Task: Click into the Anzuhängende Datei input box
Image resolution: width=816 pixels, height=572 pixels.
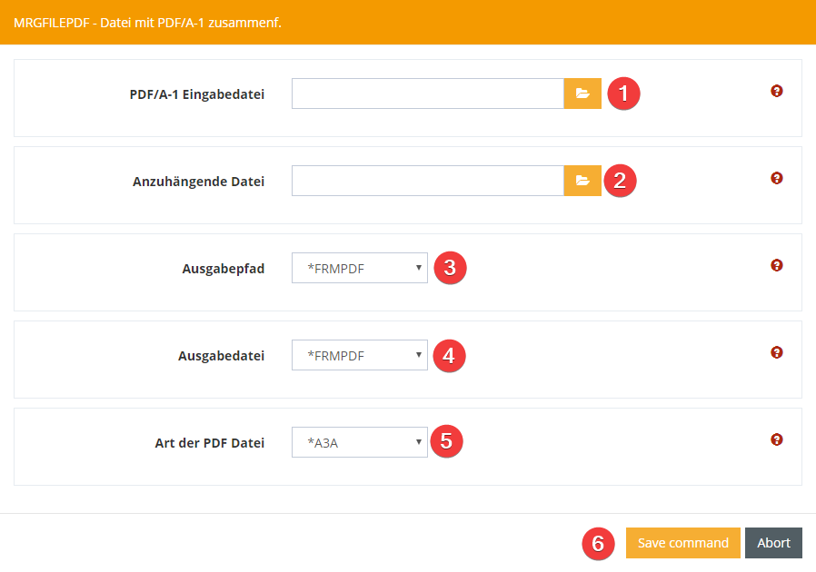Action: click(427, 181)
